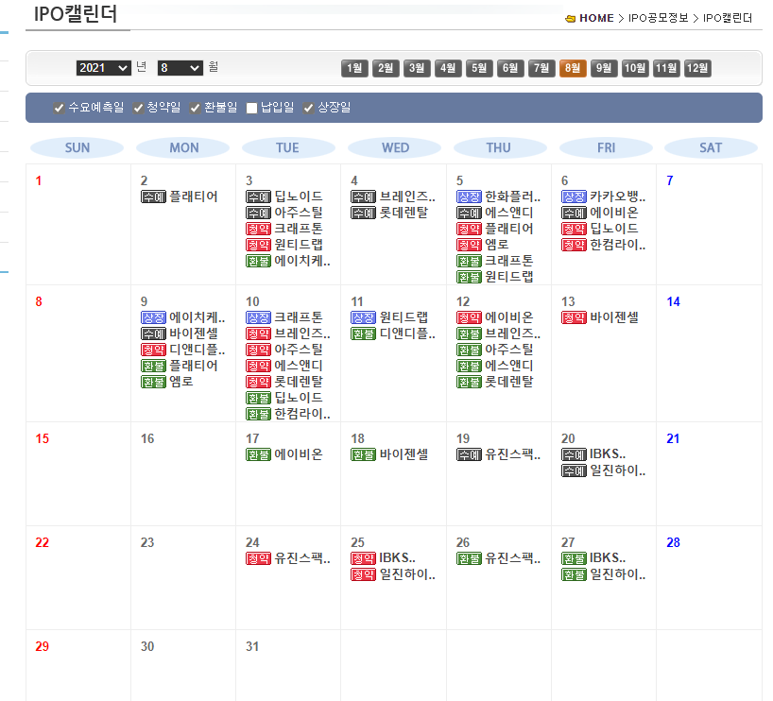Image resolution: width=773 pixels, height=701 pixels.
Task: Open the IPO공모정보 breadcrumb link
Action: [658, 18]
